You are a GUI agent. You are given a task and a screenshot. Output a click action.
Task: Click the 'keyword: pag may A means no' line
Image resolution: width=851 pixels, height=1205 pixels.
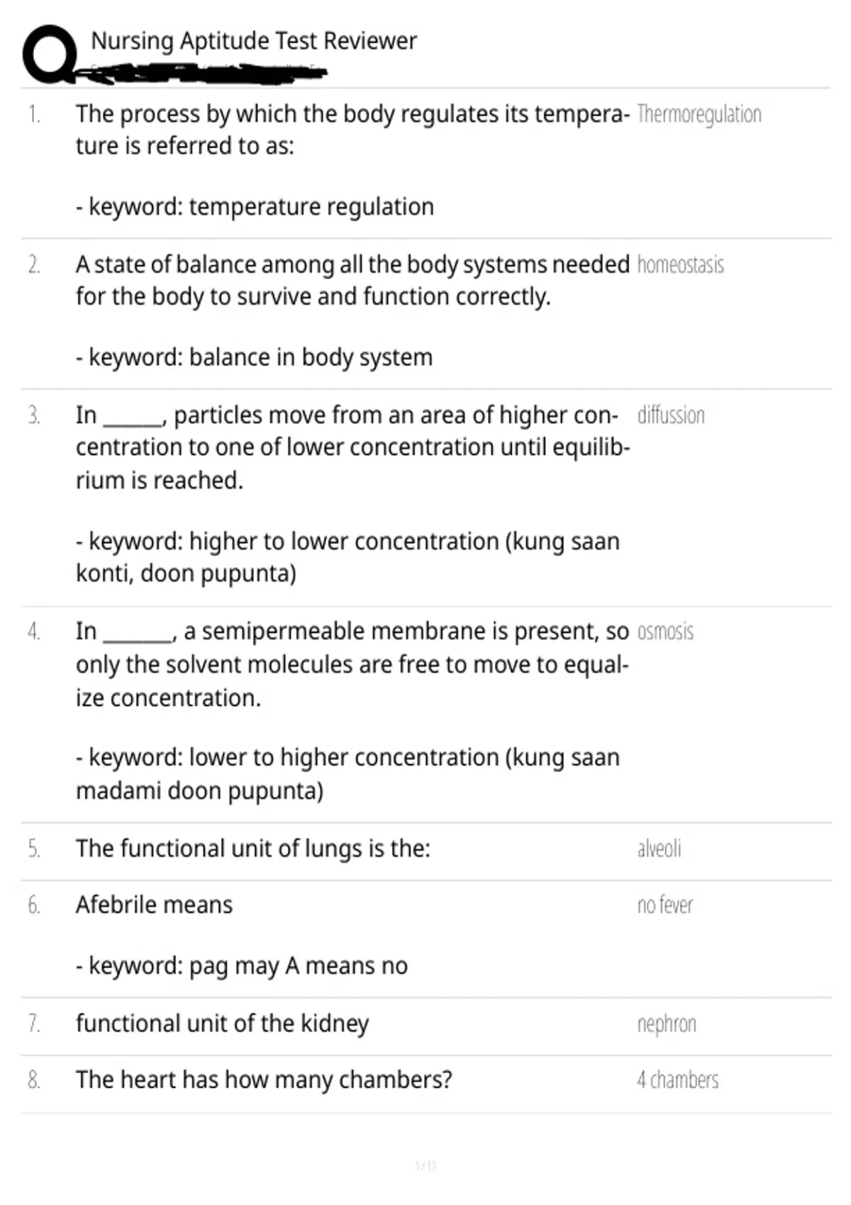[x=242, y=966]
